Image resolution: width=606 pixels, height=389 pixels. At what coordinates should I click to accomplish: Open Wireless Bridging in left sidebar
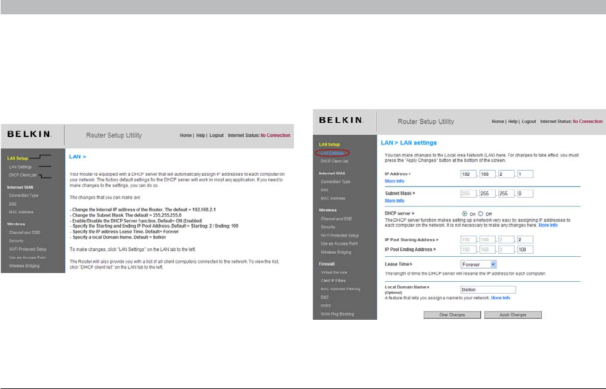pos(24,266)
